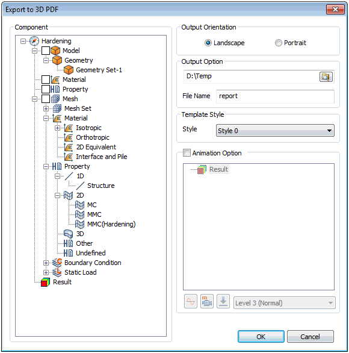Expand the Boundary Condition node
The height and width of the screenshot is (353, 349).
(x=46, y=263)
